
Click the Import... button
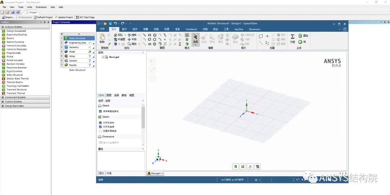(8, 17)
